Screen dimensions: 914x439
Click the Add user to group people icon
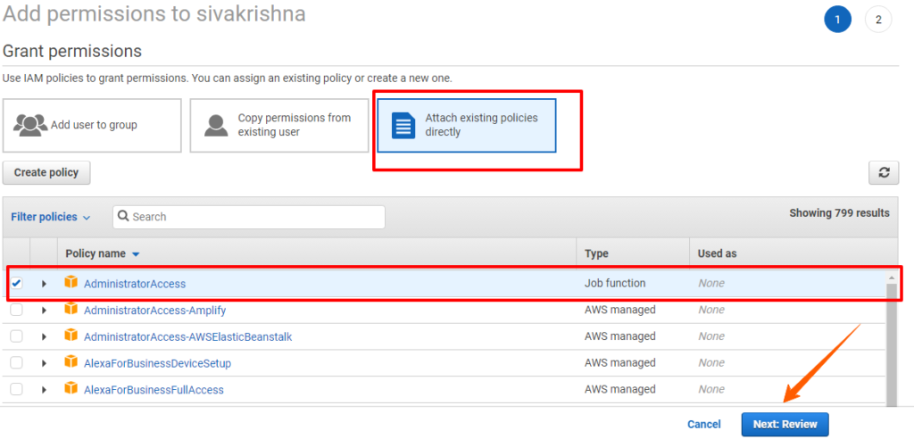31,125
